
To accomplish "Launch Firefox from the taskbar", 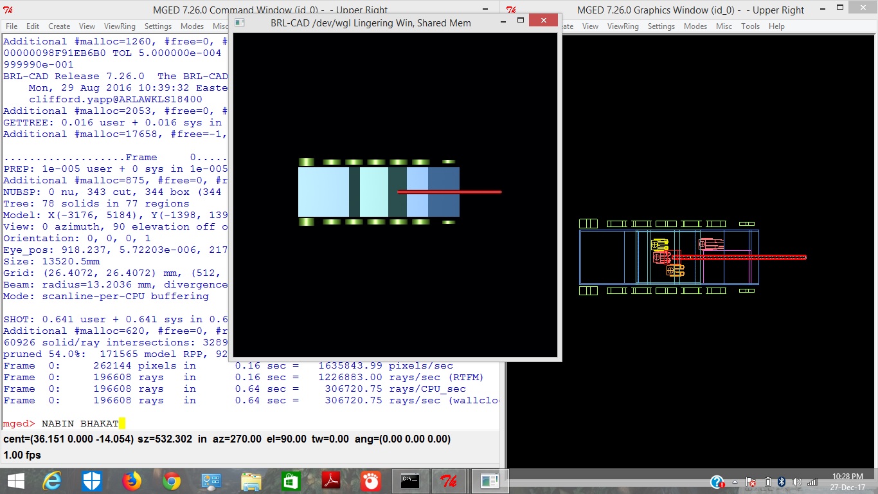I will click(132, 480).
